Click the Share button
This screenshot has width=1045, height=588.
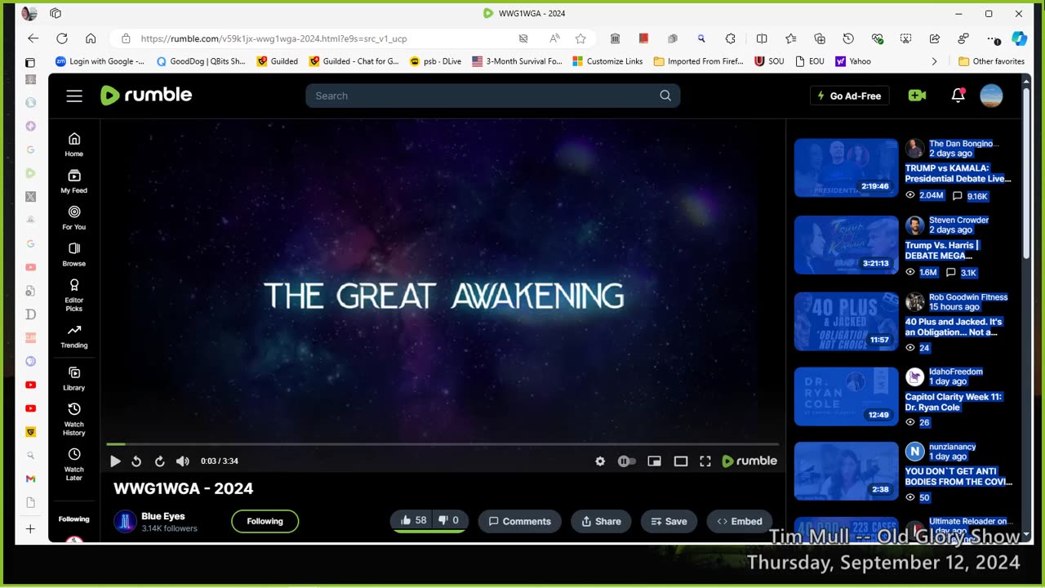(602, 521)
